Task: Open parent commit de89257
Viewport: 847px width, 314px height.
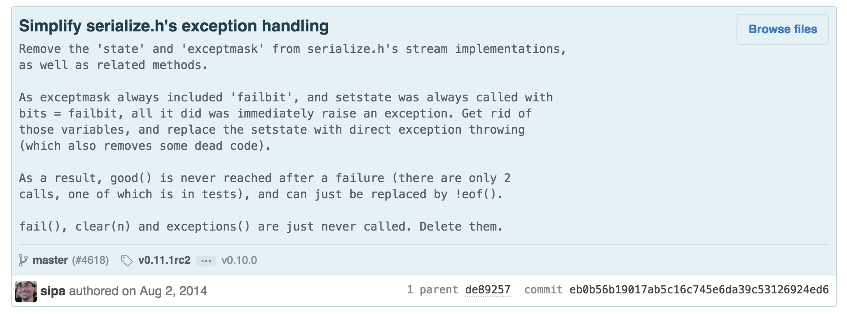Action: (x=488, y=290)
